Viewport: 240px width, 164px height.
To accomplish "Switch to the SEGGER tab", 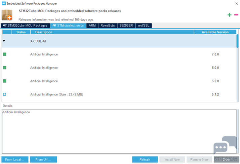I will click(126, 26).
